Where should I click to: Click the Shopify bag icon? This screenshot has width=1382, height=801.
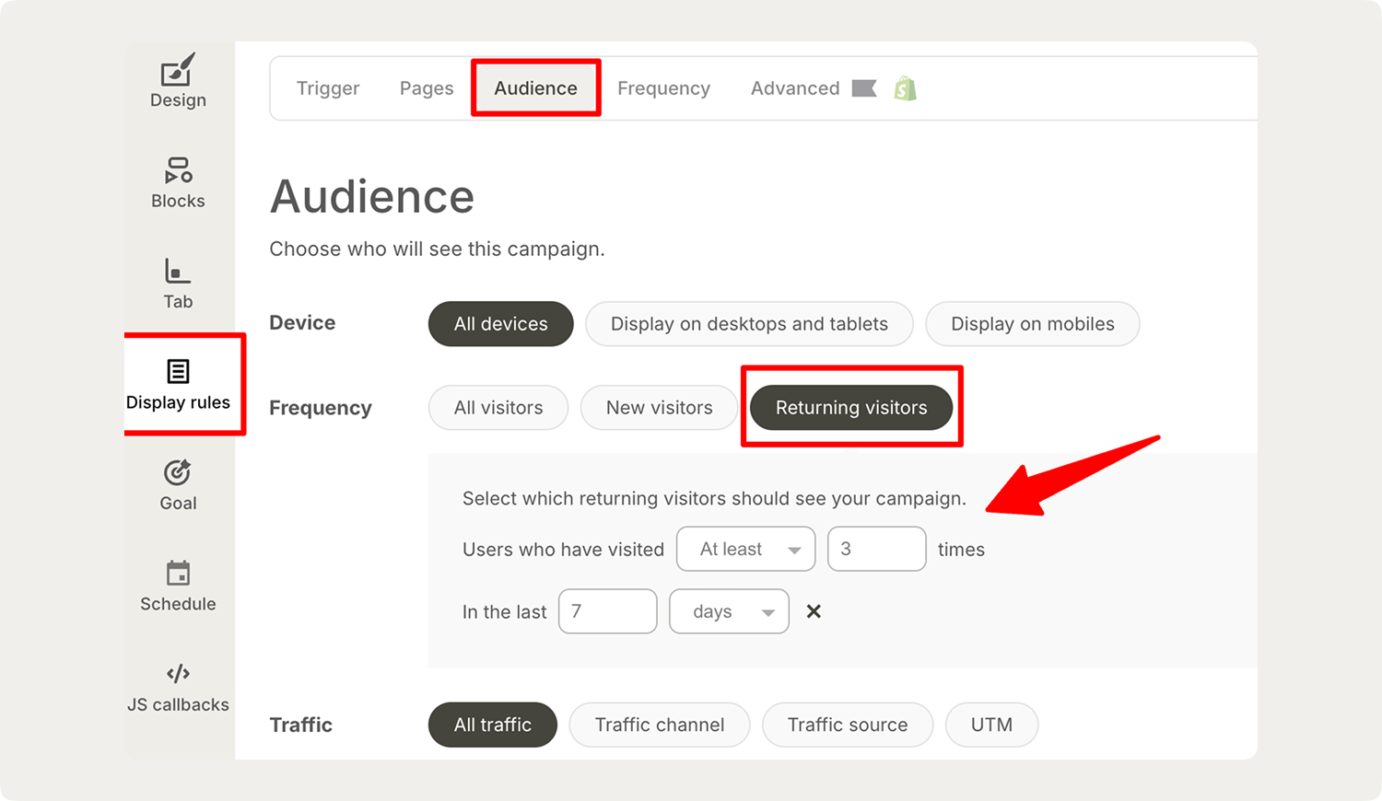click(905, 88)
